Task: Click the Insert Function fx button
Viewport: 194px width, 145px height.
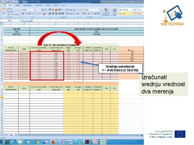Action: pos(31,20)
